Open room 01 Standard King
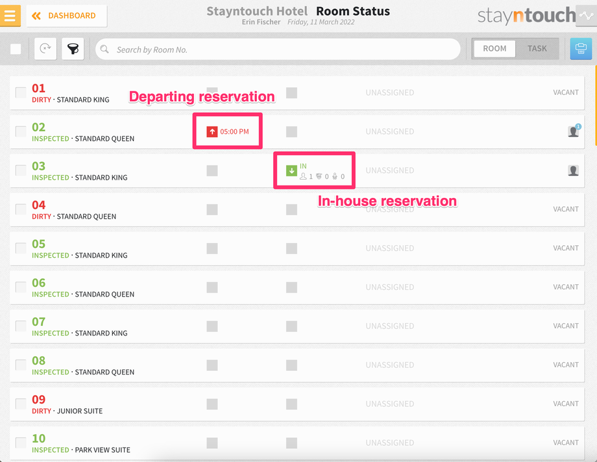The height and width of the screenshot is (462, 597). coord(297,93)
